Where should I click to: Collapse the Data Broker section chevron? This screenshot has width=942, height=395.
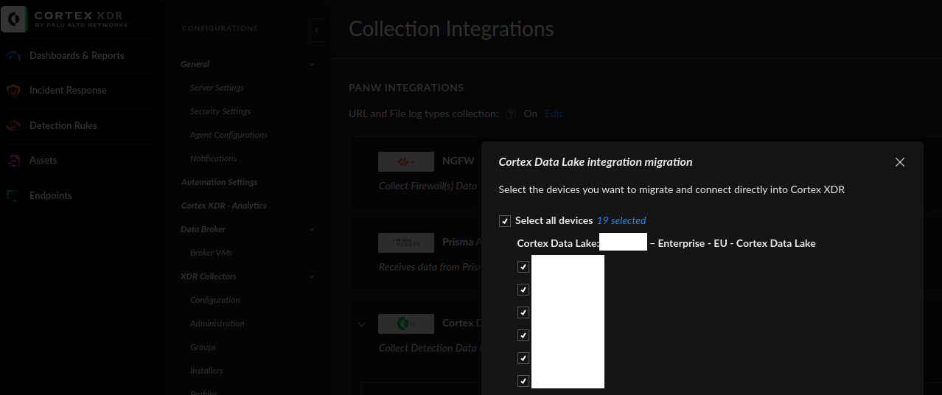point(312,230)
